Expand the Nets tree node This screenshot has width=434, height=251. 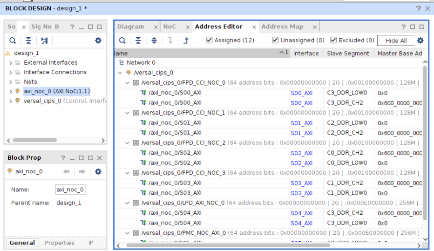(x=11, y=82)
